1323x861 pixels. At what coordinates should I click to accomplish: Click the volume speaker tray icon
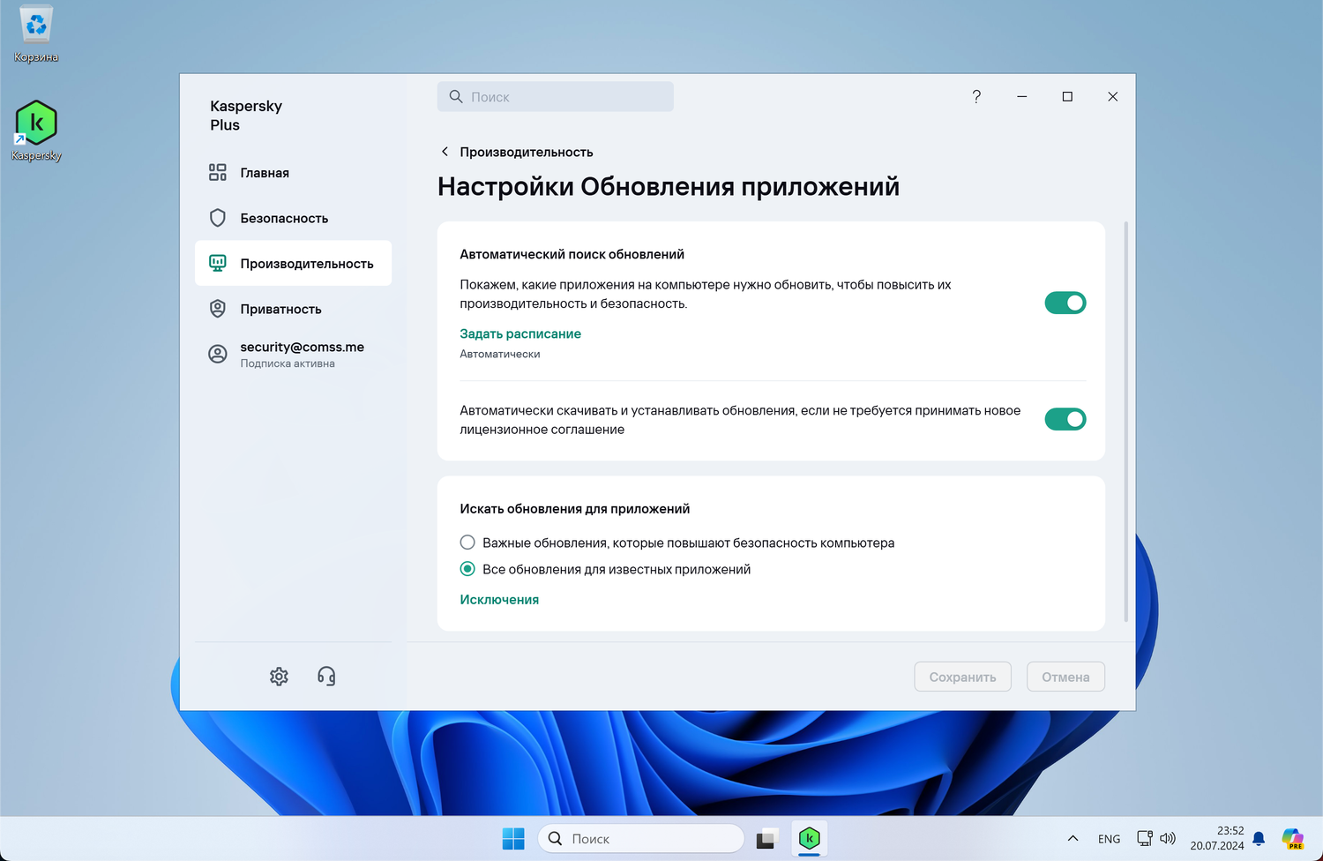[x=1168, y=838]
